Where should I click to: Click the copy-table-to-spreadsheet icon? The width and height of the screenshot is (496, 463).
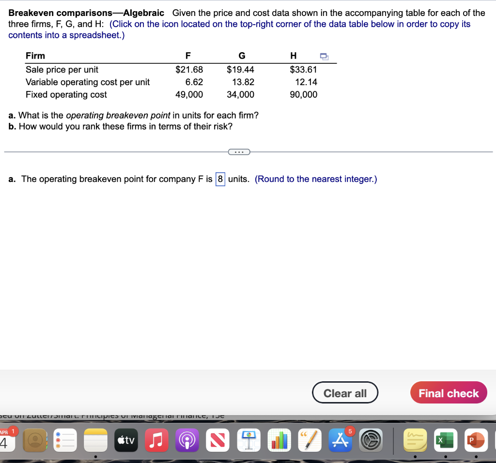pyautogui.click(x=324, y=57)
